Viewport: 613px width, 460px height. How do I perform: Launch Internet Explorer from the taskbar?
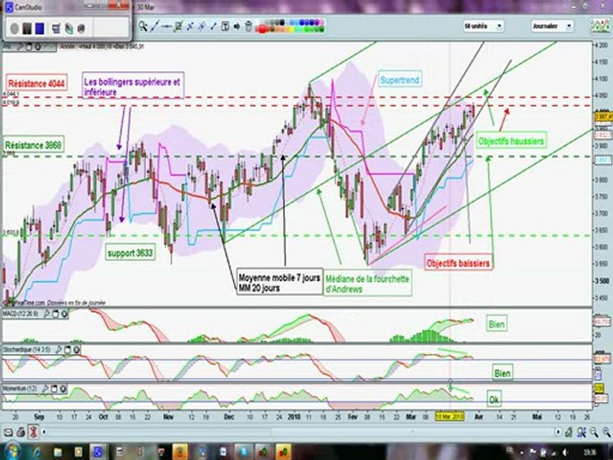[x=38, y=452]
